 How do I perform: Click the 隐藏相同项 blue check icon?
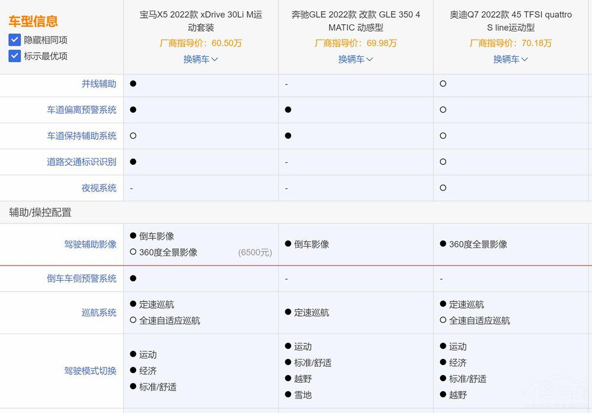click(x=14, y=41)
